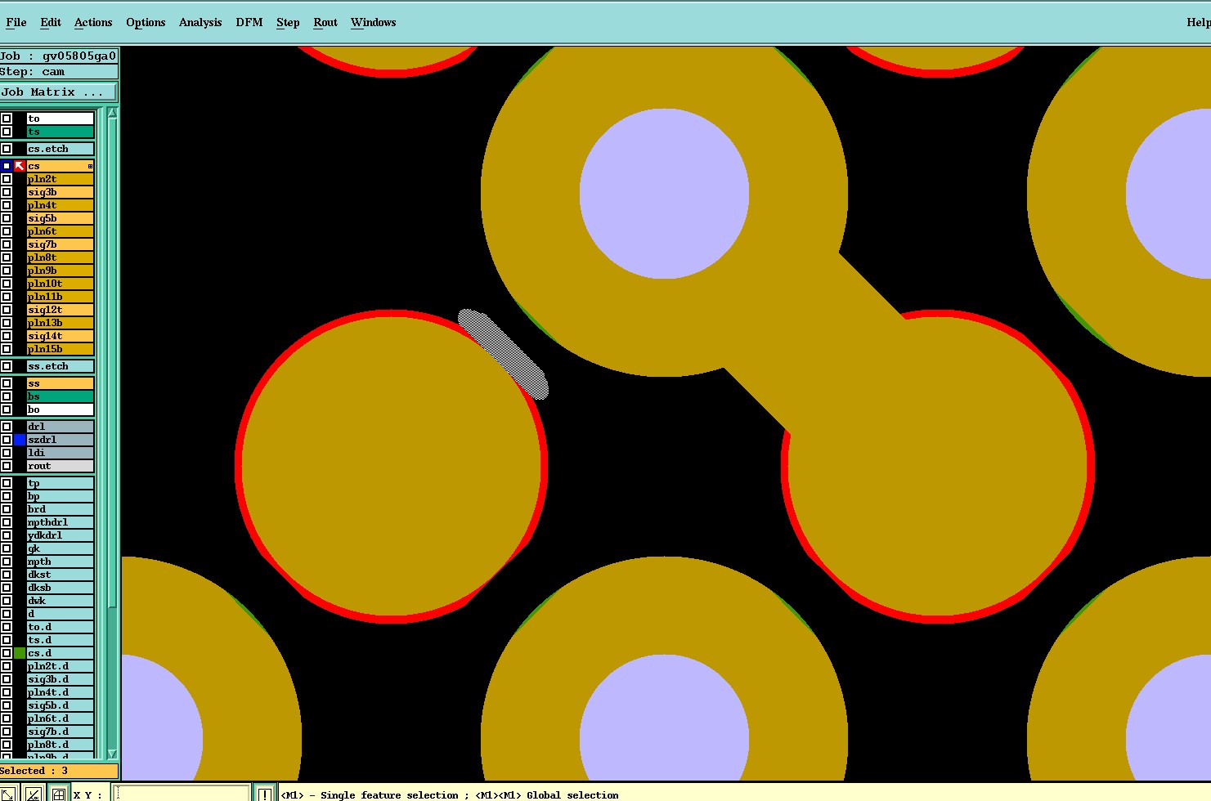This screenshot has height=801, width=1211.
Task: Open the Rout menu
Action: pyautogui.click(x=325, y=22)
